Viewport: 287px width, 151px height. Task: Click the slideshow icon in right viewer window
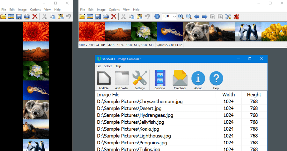point(90,17)
